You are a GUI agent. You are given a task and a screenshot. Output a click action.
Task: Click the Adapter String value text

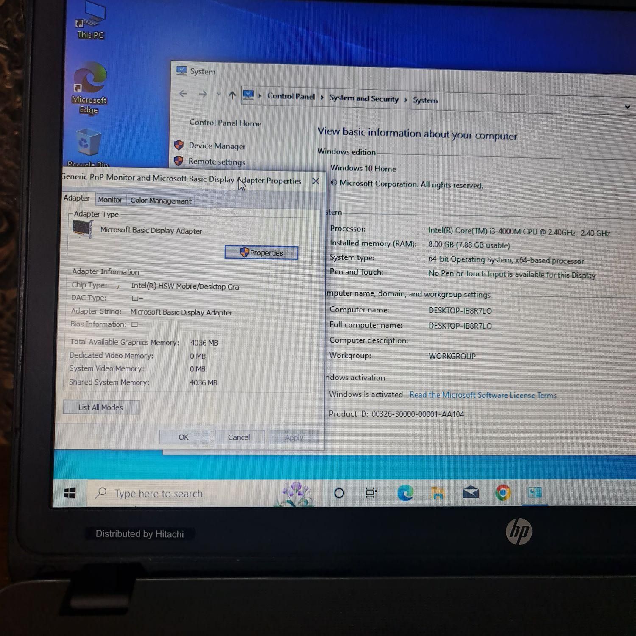pyautogui.click(x=181, y=312)
